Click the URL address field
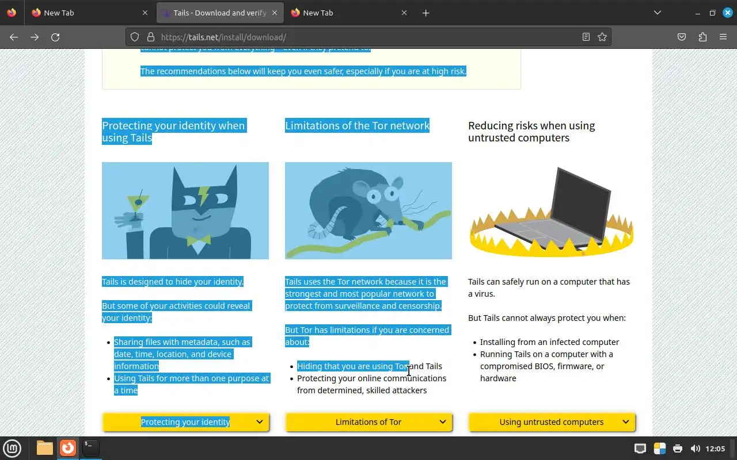The width and height of the screenshot is (737, 460). [x=368, y=37]
